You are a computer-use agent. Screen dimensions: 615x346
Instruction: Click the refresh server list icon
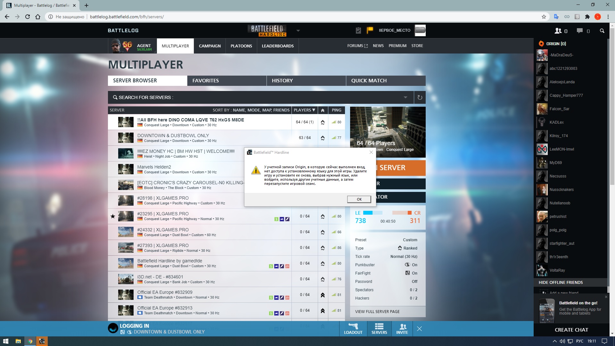coord(420,97)
